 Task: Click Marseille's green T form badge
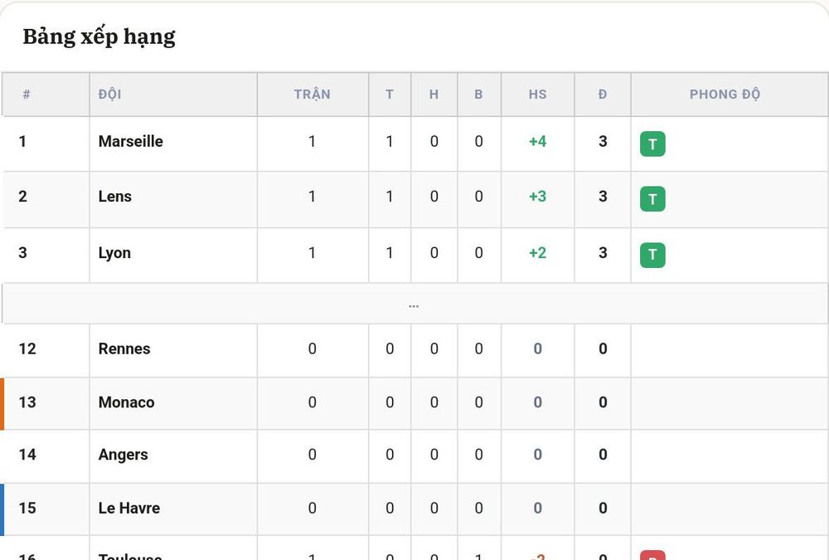652,144
